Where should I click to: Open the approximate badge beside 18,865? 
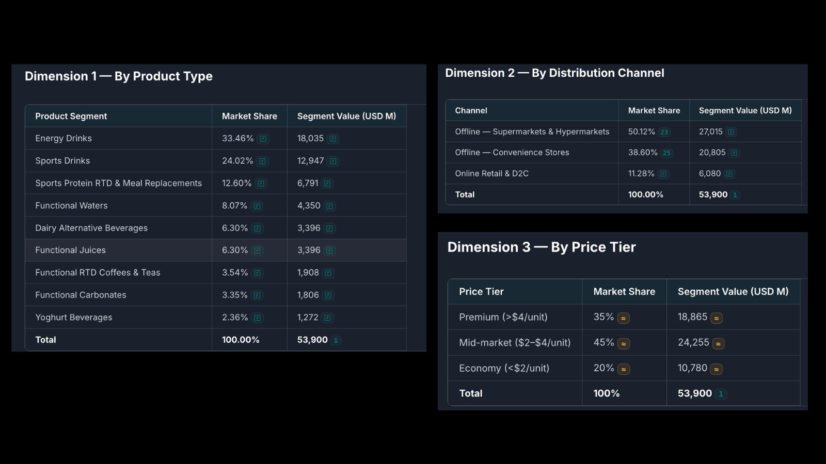(717, 318)
